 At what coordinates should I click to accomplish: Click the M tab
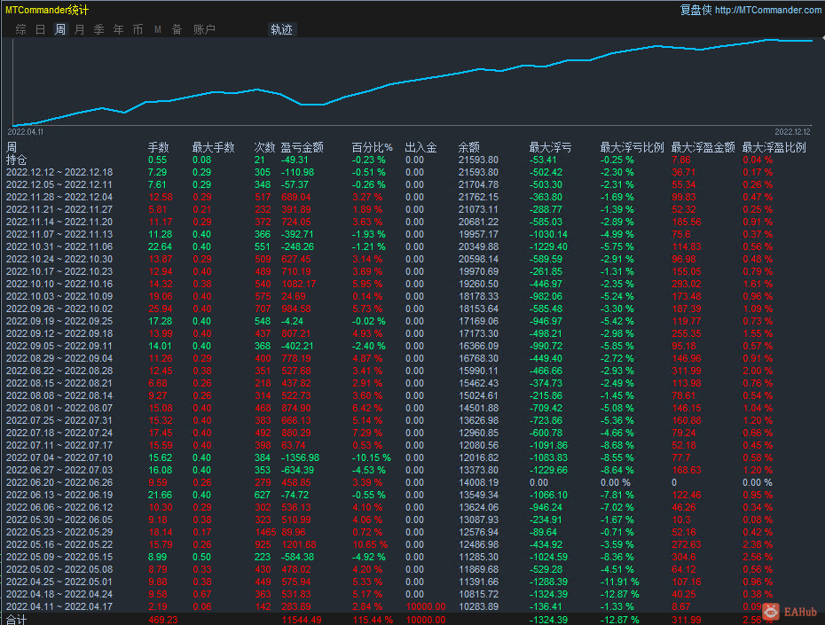coord(158,29)
